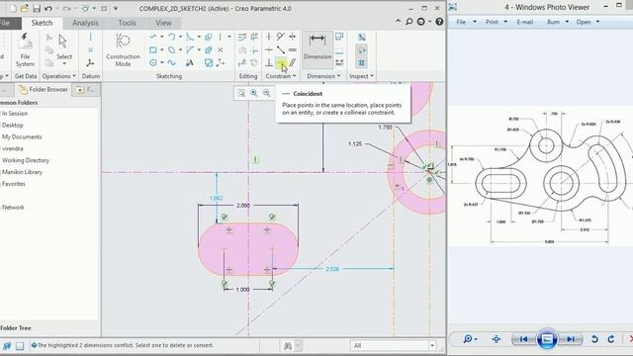Select the Horizontal constraint icon
633x356 pixels.
point(269,50)
